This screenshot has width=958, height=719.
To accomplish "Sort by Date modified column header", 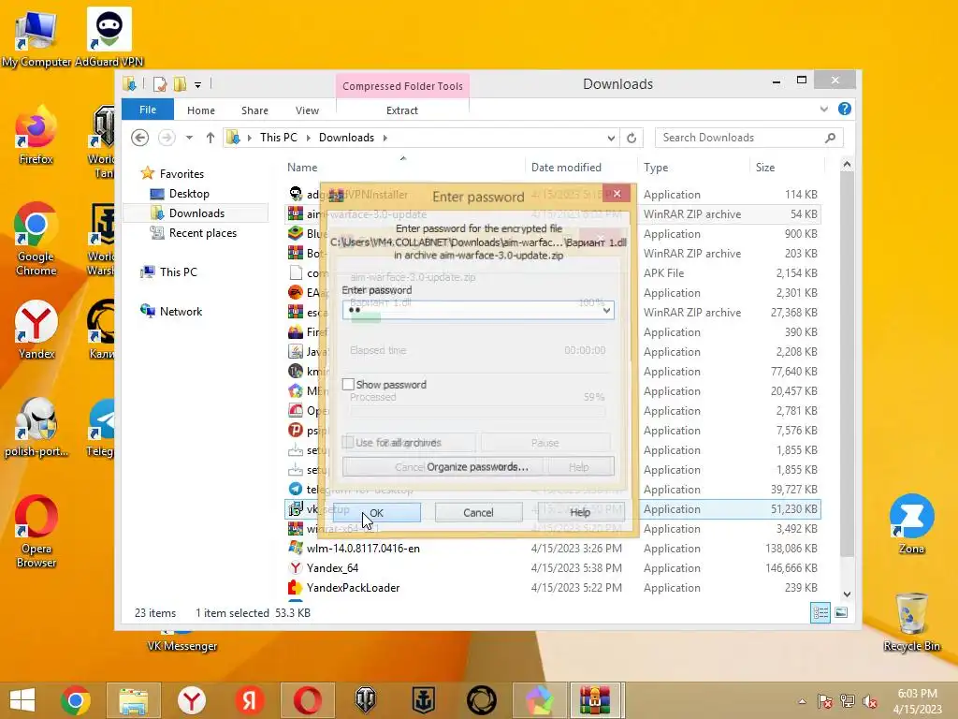I will [x=566, y=168].
